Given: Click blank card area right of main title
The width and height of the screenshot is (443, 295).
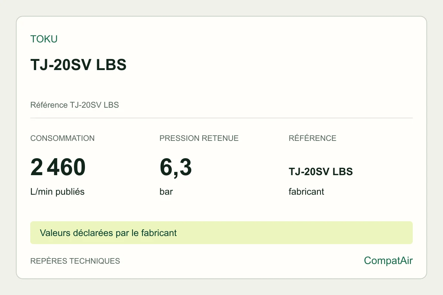Looking at the screenshot, I should 269,65.
